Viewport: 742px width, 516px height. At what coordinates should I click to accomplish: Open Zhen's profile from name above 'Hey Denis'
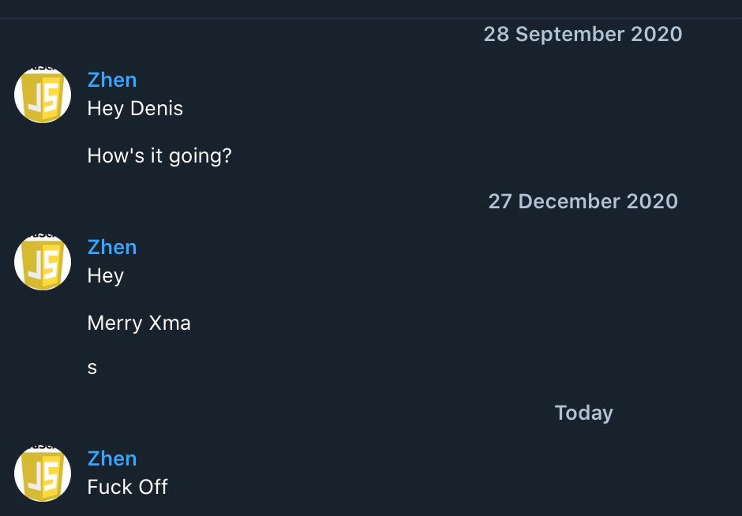(112, 80)
